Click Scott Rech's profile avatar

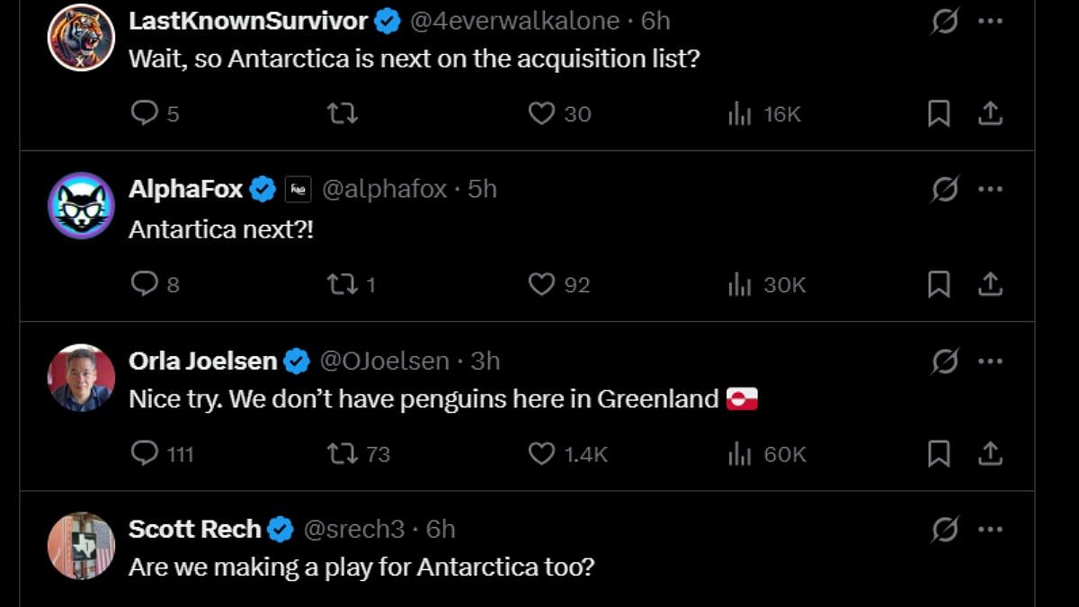(x=81, y=546)
